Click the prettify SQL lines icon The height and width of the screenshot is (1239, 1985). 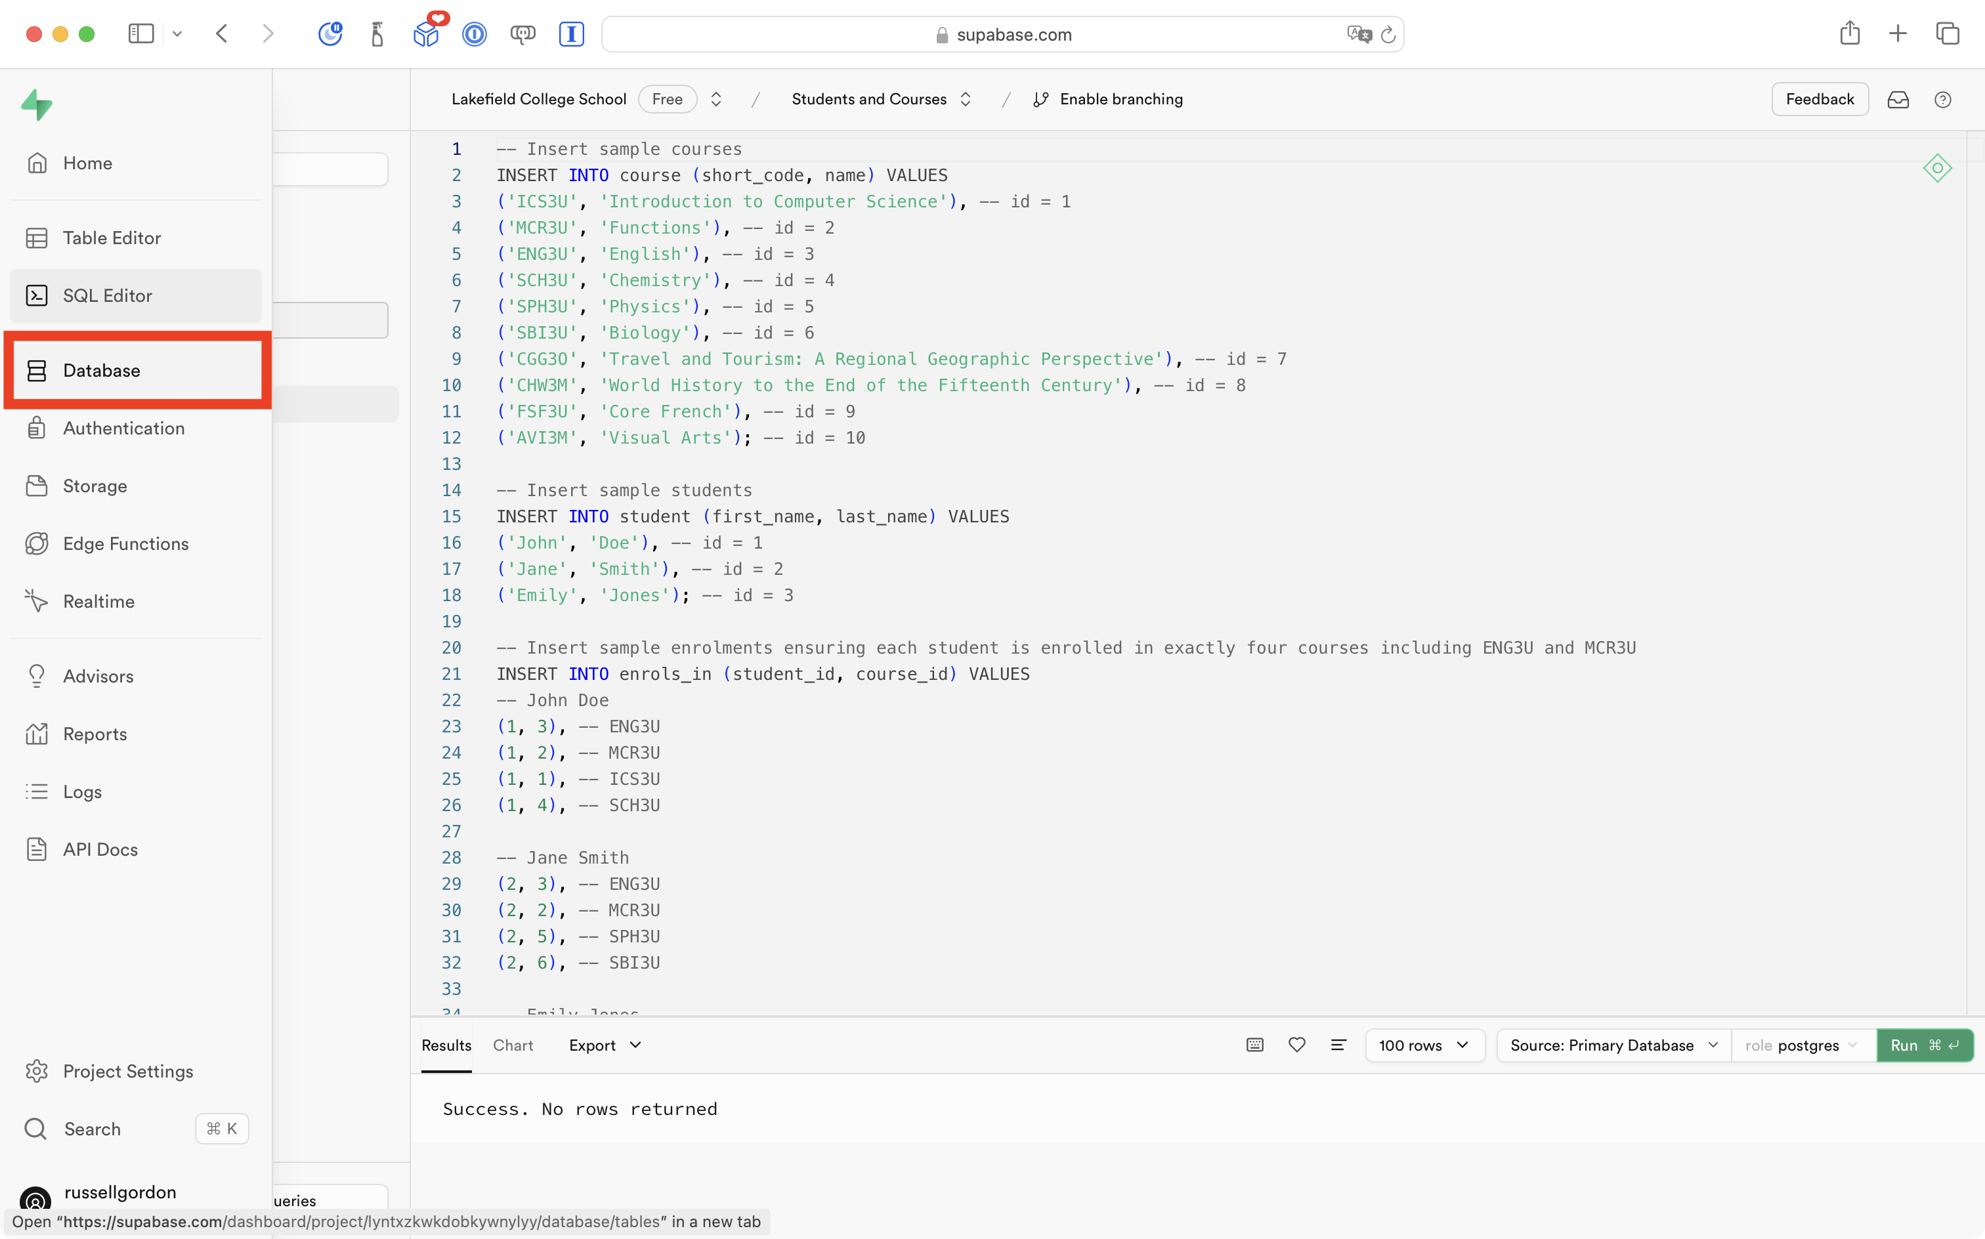point(1338,1045)
